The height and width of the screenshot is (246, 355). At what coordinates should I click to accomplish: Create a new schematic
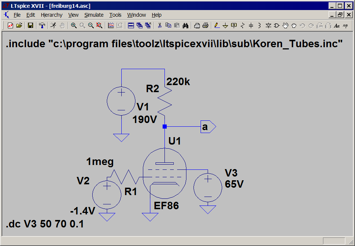coord(10,26)
